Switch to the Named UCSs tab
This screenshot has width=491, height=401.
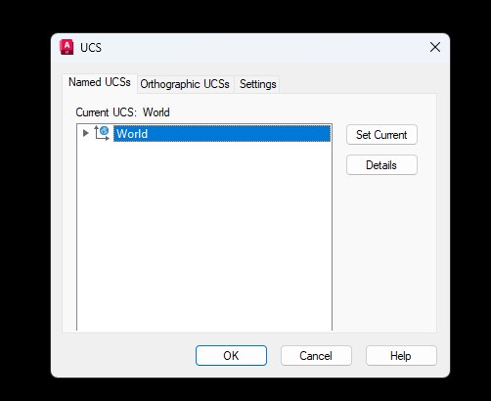(100, 82)
